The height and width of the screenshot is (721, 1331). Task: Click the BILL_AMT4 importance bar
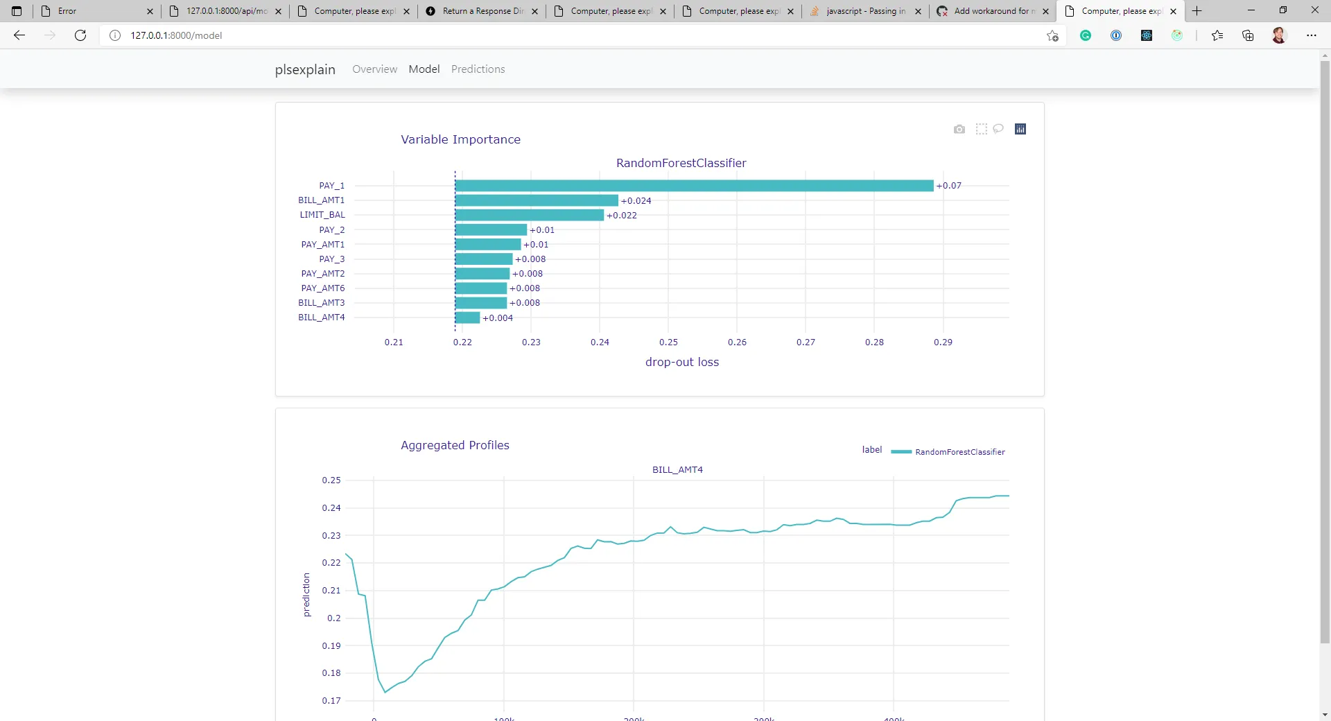tap(468, 318)
